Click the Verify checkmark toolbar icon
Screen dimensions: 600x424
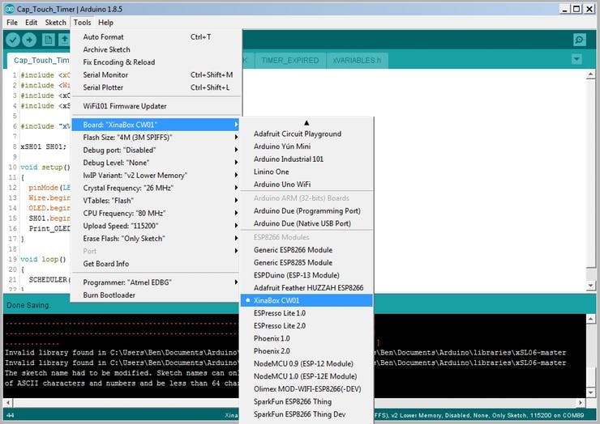click(x=13, y=40)
